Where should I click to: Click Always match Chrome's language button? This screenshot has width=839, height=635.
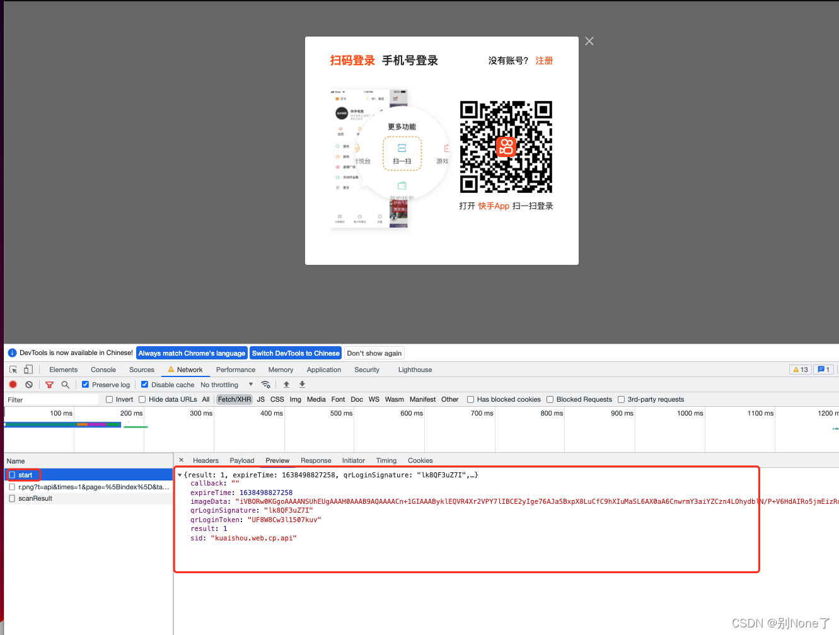tap(192, 353)
